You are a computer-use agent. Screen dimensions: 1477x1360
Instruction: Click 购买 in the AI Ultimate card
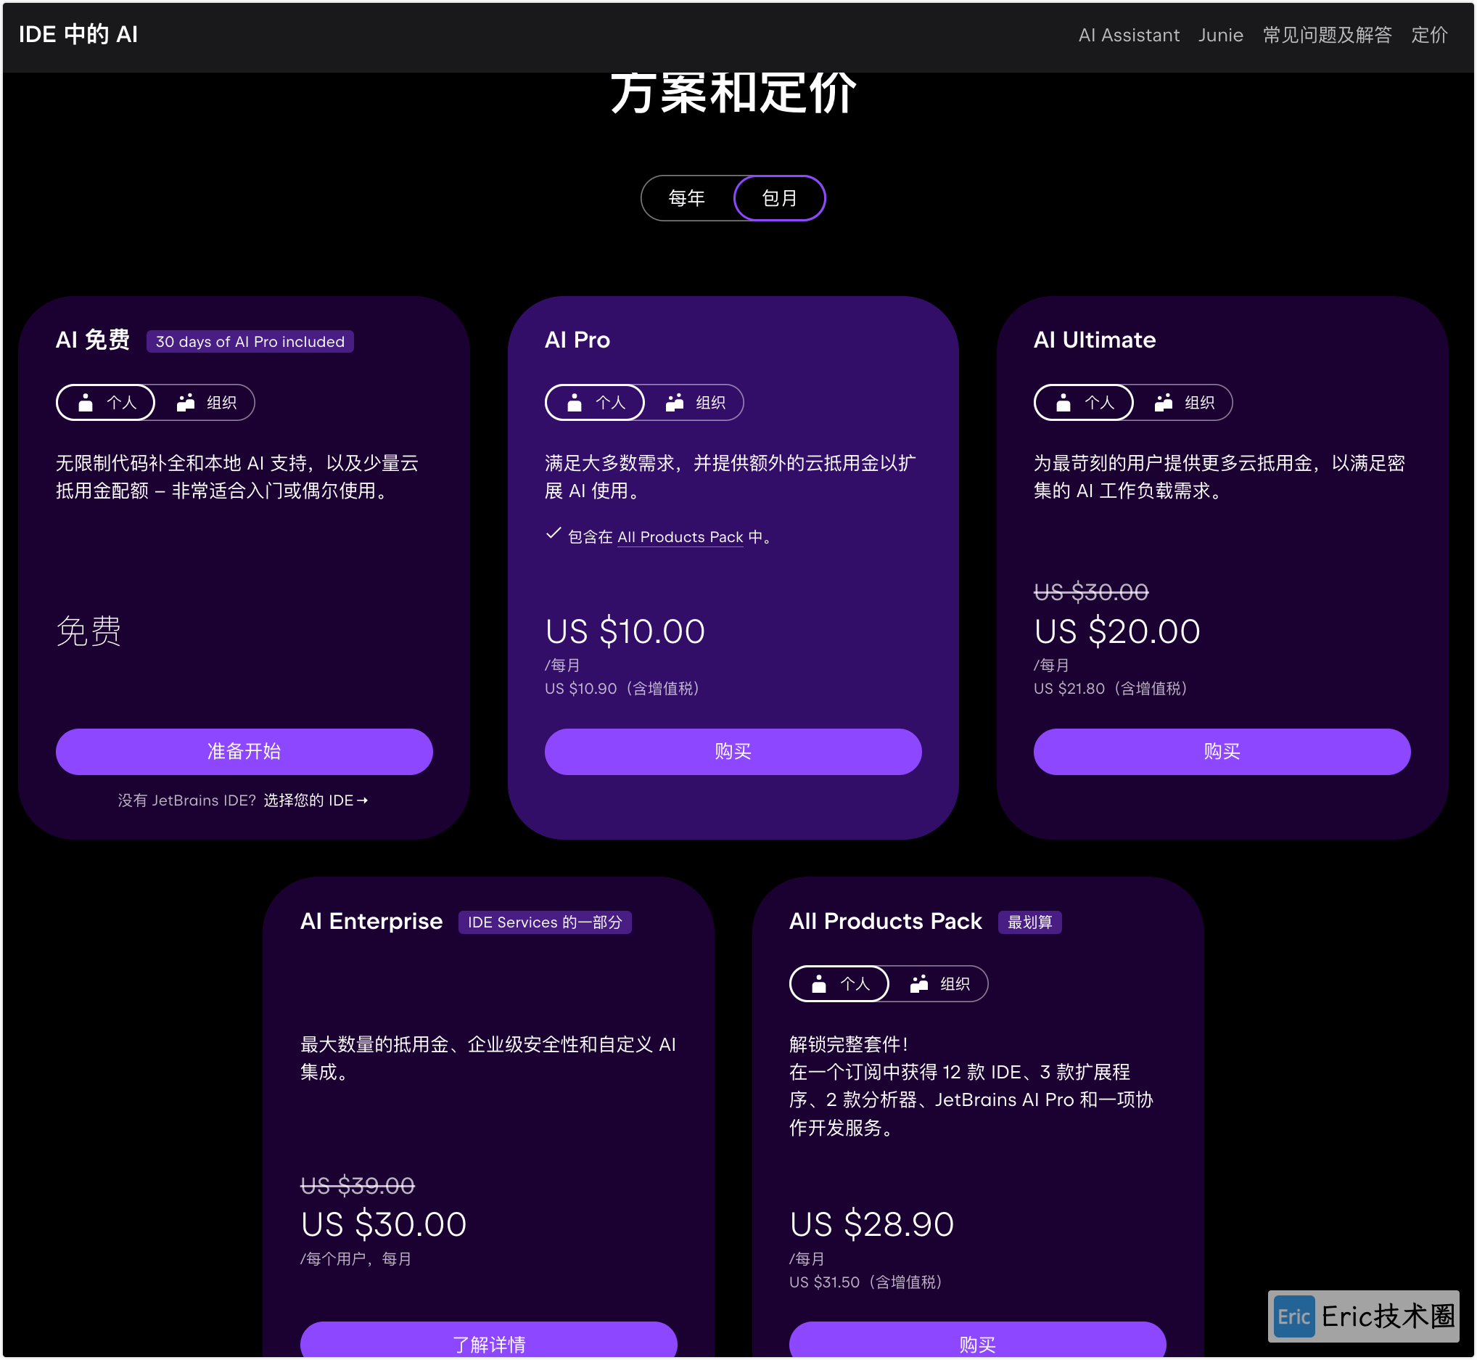tap(1222, 751)
